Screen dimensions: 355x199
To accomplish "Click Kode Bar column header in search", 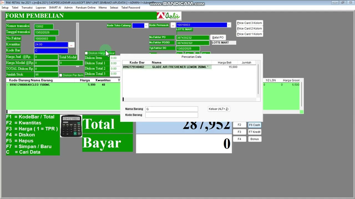I will [x=137, y=62].
